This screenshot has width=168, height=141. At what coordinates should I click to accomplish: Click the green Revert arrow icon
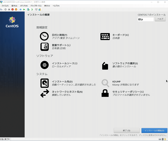32,9
